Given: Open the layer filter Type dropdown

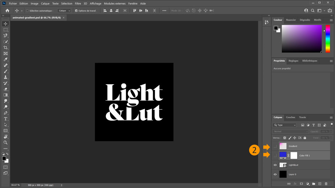Looking at the screenshot, I should pos(285,125).
